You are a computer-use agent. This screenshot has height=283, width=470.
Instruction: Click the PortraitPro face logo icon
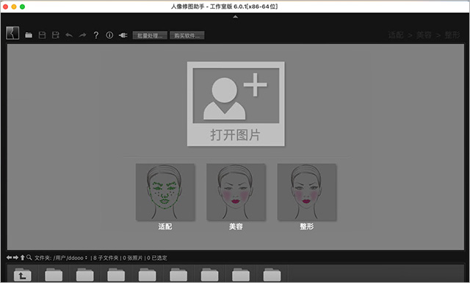click(x=12, y=33)
